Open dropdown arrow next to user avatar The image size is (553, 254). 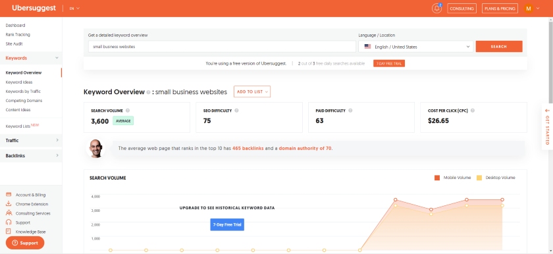point(538,9)
